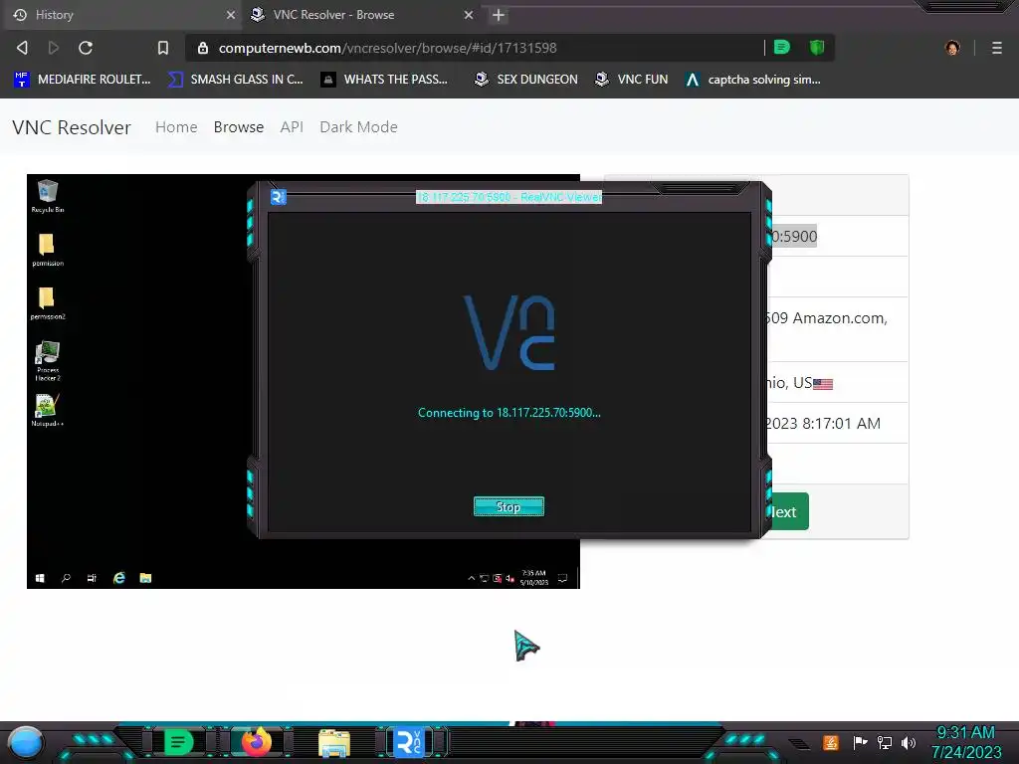Click the :5900 address text
This screenshot has height=764, width=1019.
[x=793, y=237]
